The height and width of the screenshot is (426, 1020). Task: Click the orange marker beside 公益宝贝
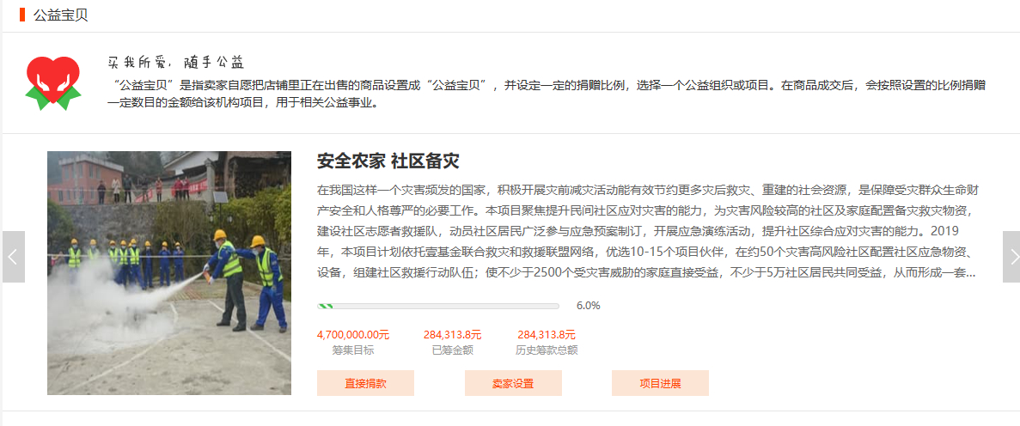point(22,15)
